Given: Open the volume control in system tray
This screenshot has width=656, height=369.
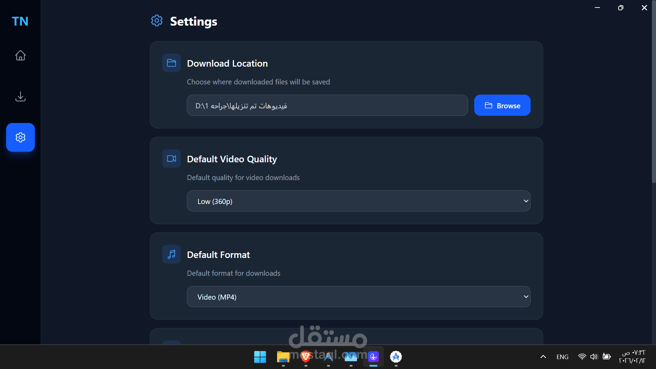Looking at the screenshot, I should (594, 357).
